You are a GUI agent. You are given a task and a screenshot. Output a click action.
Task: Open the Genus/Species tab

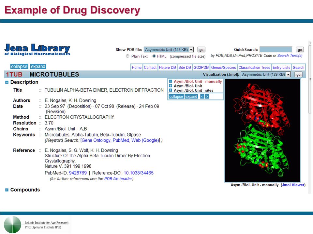click(224, 68)
